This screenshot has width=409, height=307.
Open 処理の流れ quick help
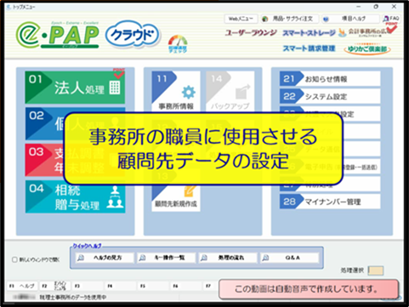tap(228, 258)
